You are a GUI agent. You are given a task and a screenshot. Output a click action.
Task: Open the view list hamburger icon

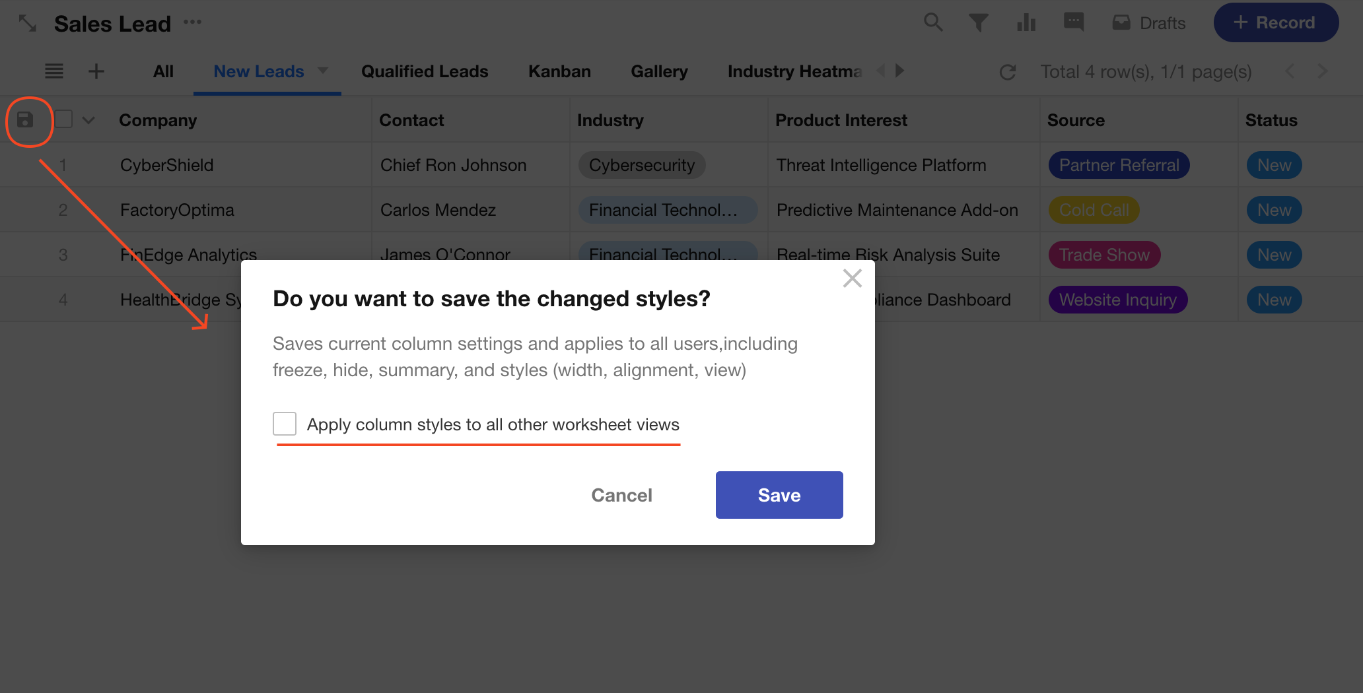[54, 71]
